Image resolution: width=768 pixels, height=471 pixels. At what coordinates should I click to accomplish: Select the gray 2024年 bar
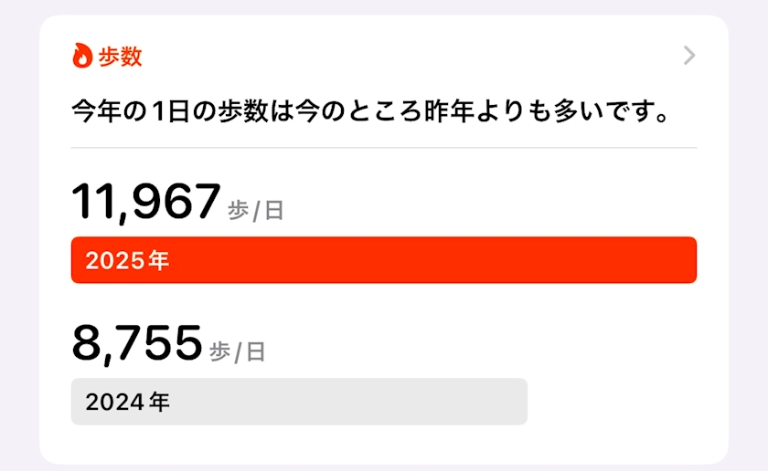click(299, 402)
